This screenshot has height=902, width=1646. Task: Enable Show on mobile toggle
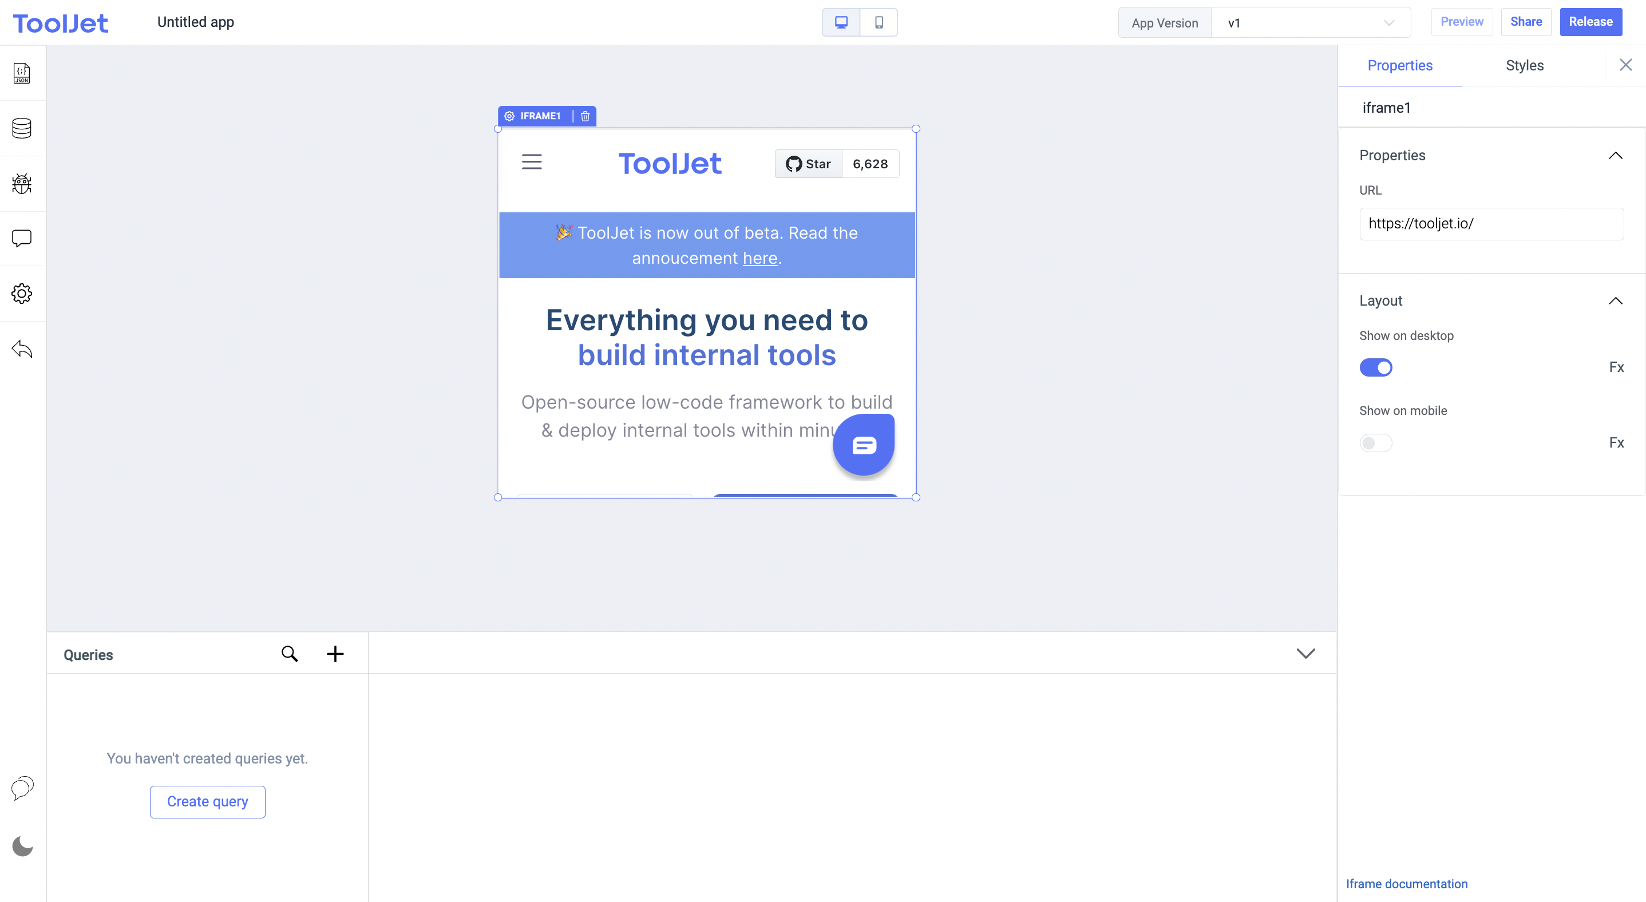point(1375,442)
